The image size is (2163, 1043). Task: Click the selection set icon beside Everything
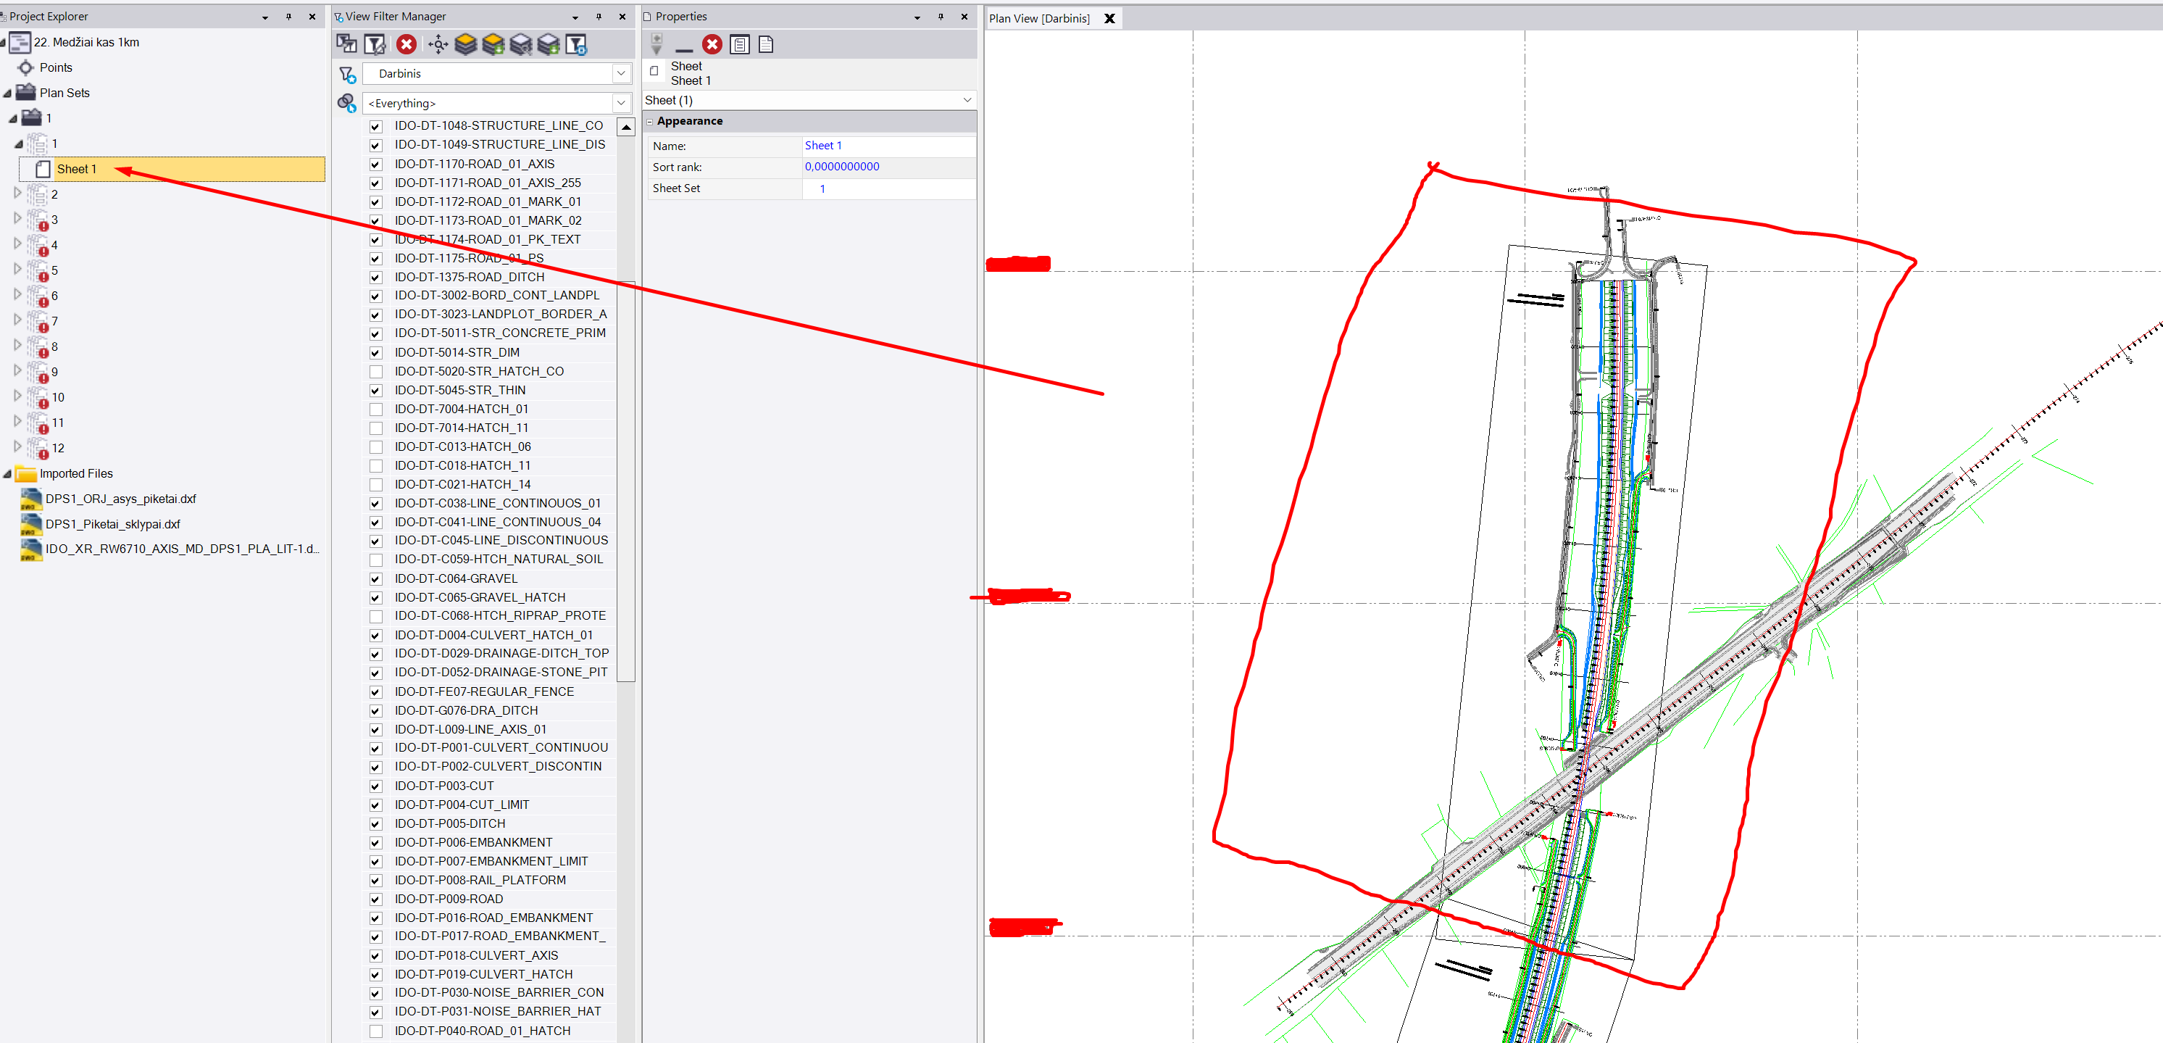[x=347, y=104]
